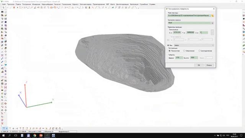Click the undo arrow icon in left toolbar
Viewport: 245px width, 138px height.
2,19
